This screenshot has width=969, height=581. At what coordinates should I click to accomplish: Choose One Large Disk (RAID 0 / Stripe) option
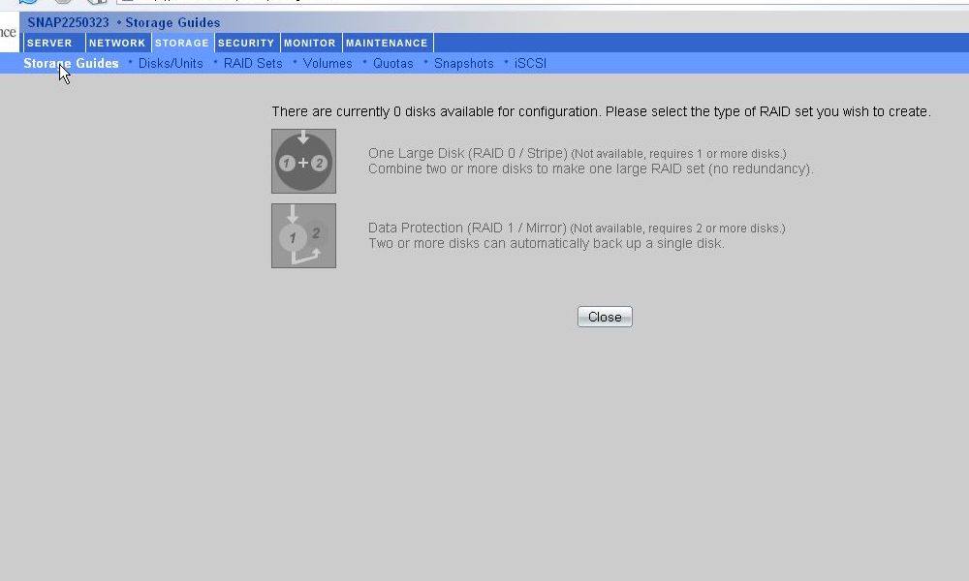(x=467, y=153)
